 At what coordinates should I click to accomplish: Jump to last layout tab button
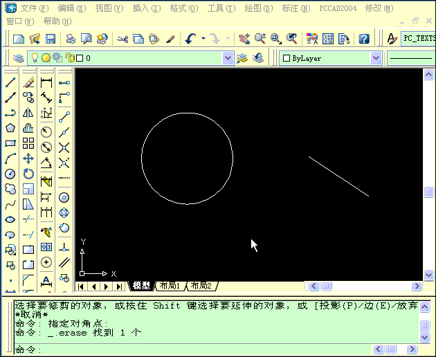(x=119, y=286)
